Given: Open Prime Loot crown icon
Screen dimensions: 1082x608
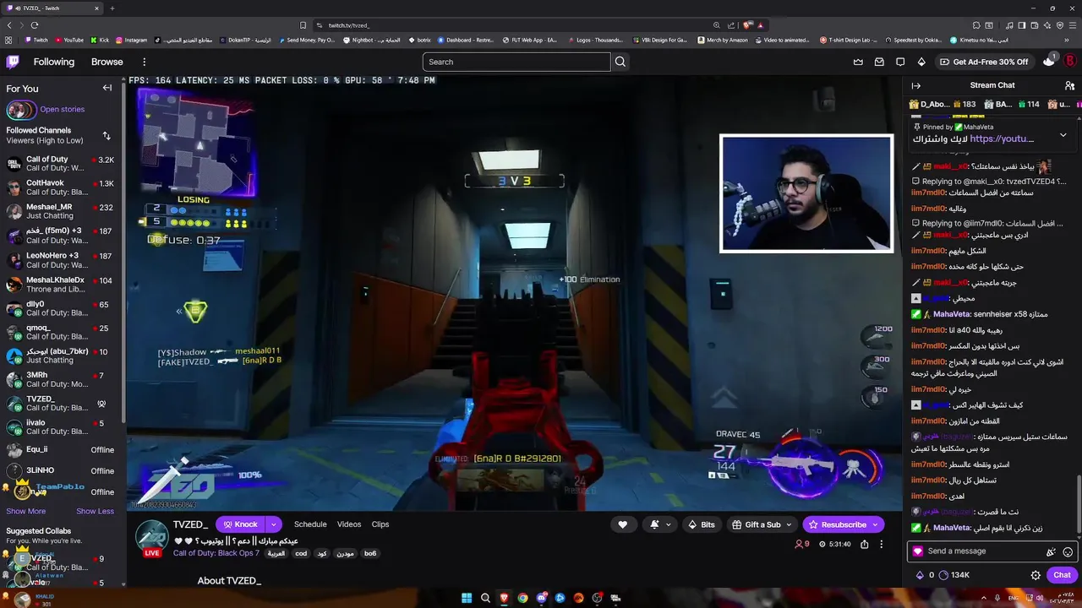Looking at the screenshot, I should 858,62.
